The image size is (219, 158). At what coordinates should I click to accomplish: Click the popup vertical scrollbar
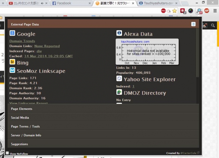[x=197, y=53]
